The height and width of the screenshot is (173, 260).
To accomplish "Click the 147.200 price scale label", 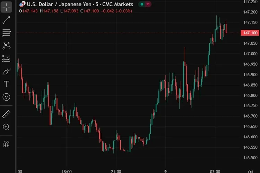I will (250, 12).
